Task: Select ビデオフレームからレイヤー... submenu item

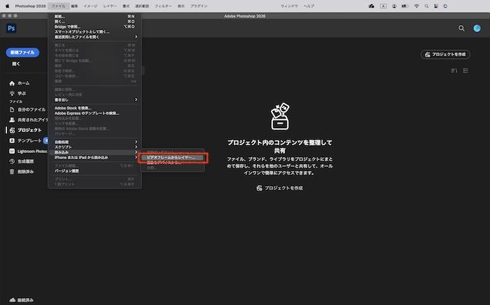Action: (172, 158)
